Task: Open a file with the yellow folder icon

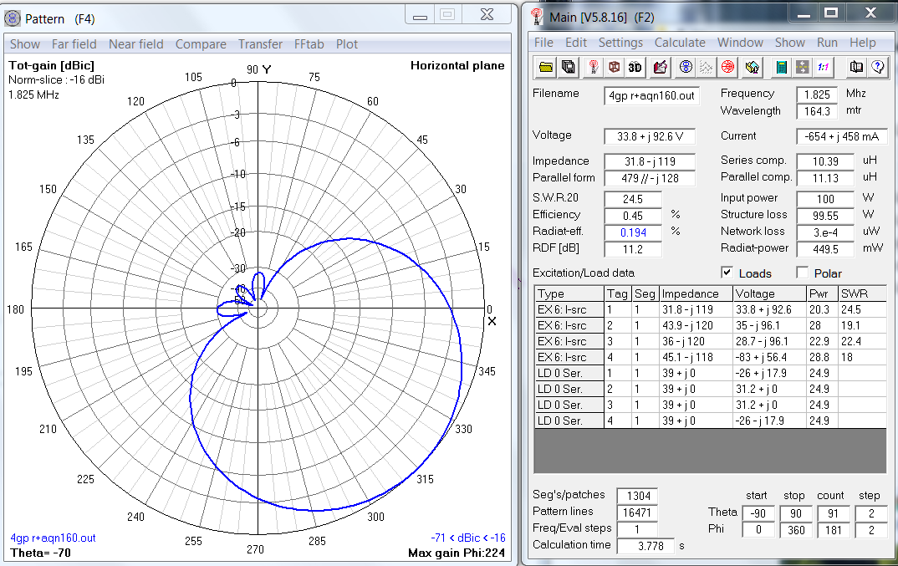Action: click(546, 67)
